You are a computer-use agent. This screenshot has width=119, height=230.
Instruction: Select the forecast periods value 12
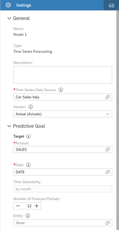pos(29,206)
